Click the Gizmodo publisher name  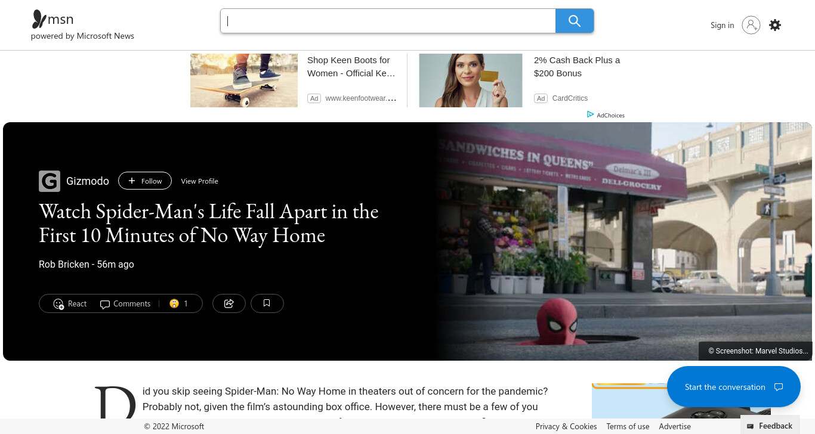(x=88, y=181)
